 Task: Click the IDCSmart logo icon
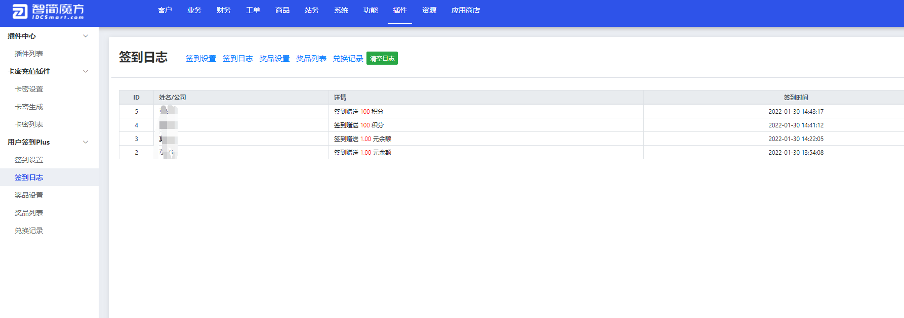tap(20, 12)
